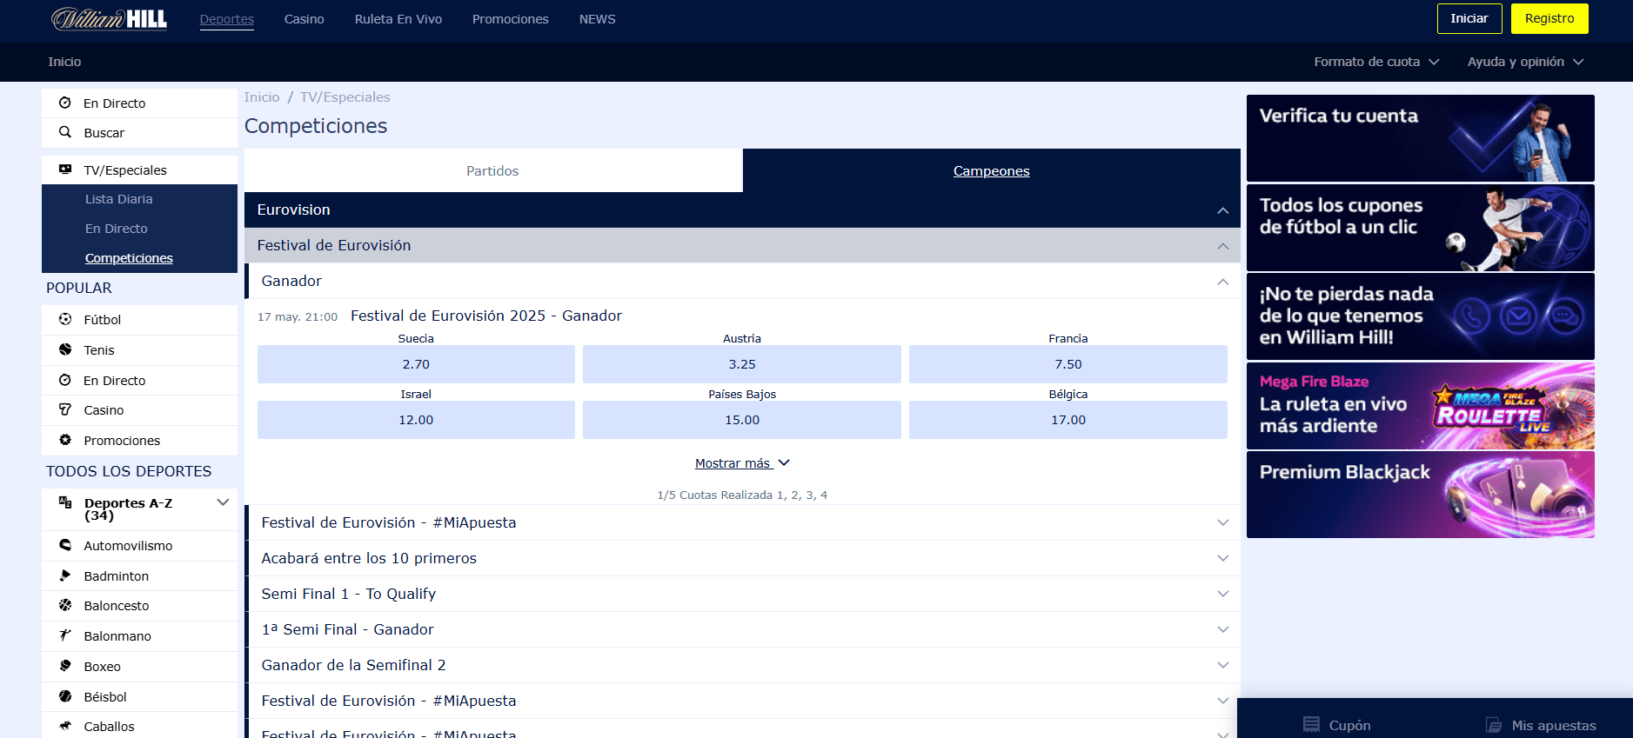Click Inicio in the secondary bar
The width and height of the screenshot is (1633, 738).
click(64, 62)
